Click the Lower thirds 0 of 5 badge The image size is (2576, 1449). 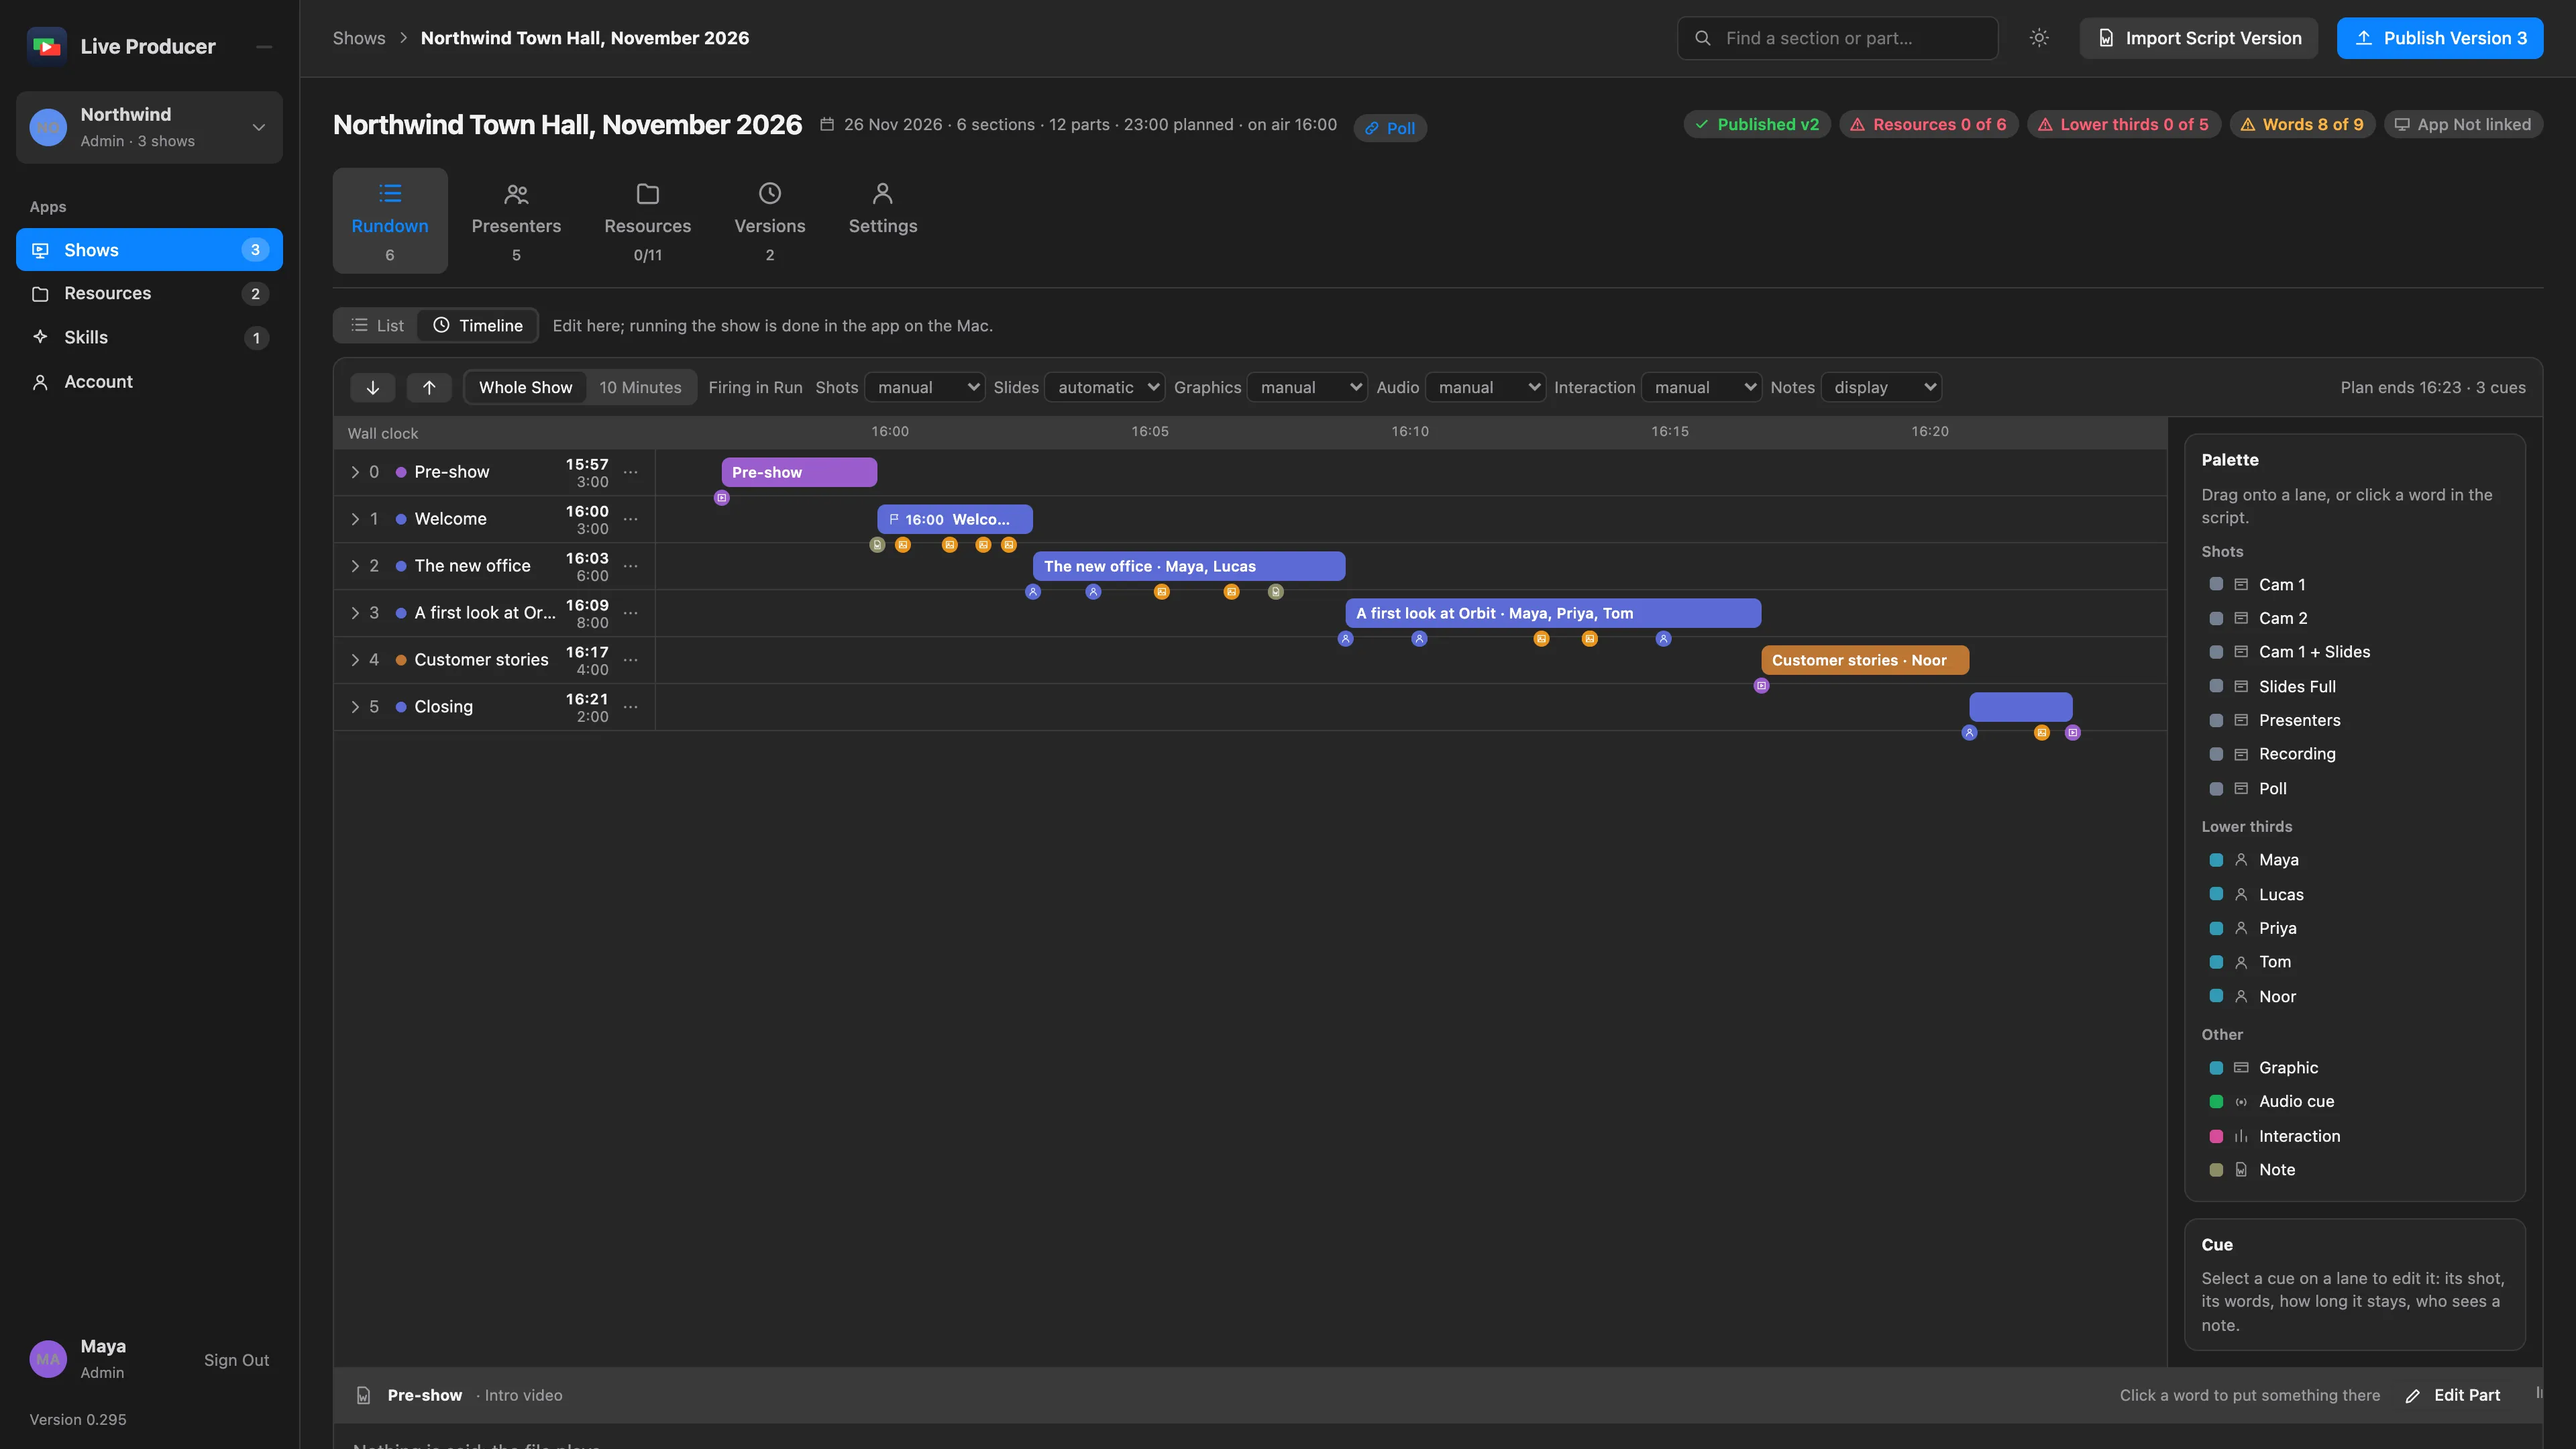(2124, 124)
